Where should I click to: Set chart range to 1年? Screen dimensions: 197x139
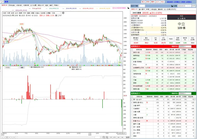point(118,137)
